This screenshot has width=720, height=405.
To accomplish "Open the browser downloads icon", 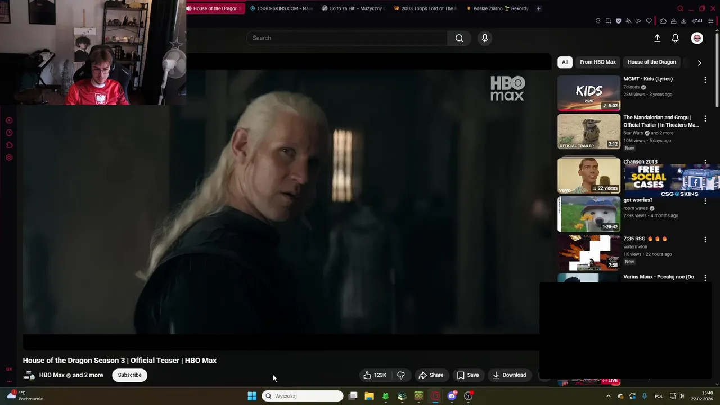I will [683, 21].
